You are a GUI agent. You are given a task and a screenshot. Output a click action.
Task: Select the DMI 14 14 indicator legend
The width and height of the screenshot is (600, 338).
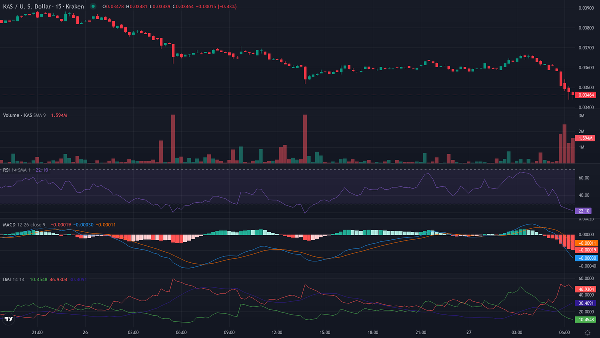pos(14,279)
